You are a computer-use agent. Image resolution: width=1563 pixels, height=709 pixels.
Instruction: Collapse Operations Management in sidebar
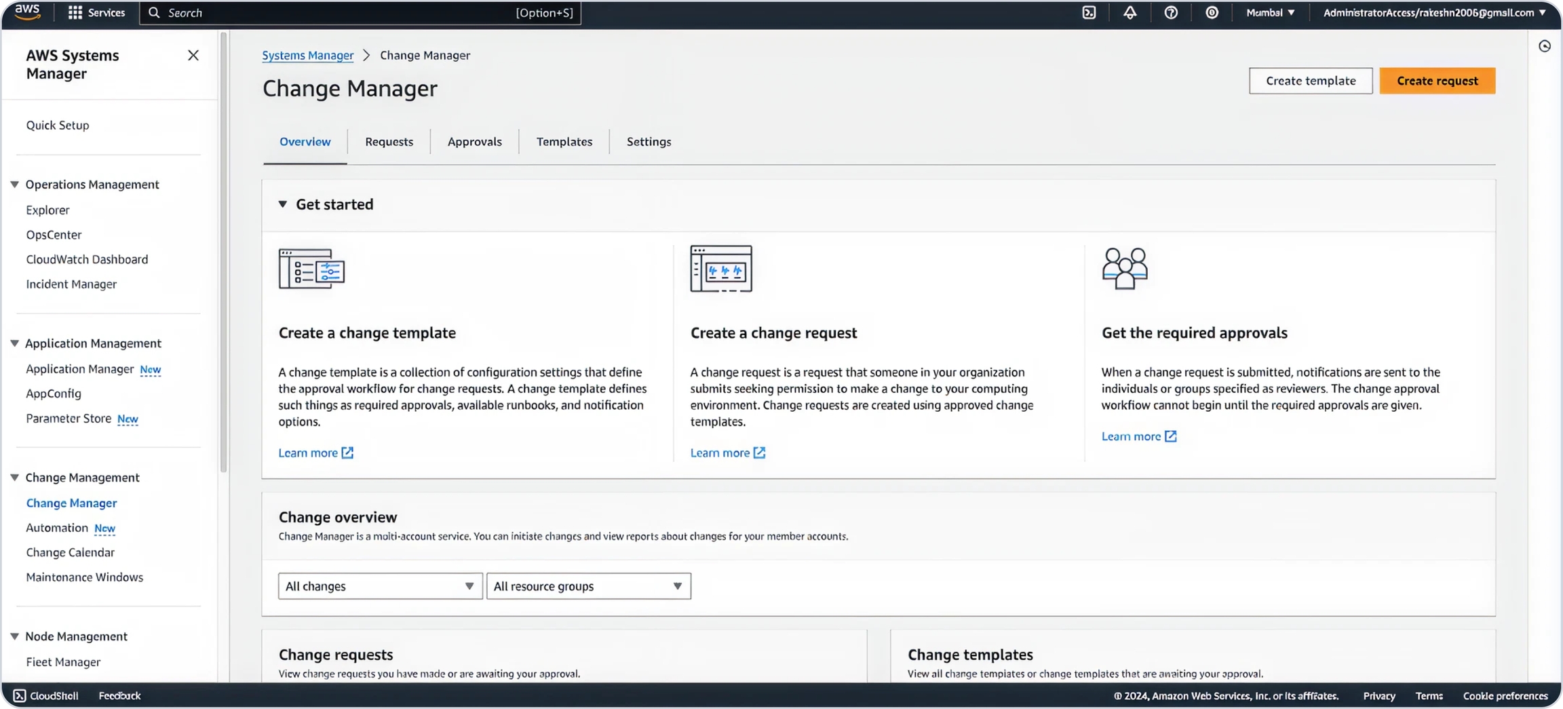point(14,185)
